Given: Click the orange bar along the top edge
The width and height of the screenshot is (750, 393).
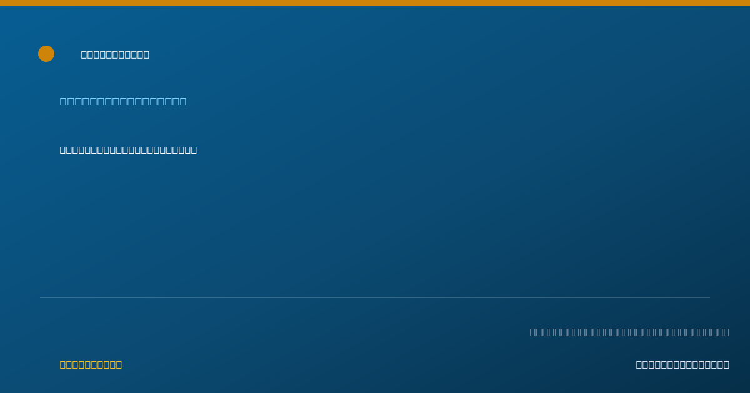Looking at the screenshot, I should (x=375, y=3).
